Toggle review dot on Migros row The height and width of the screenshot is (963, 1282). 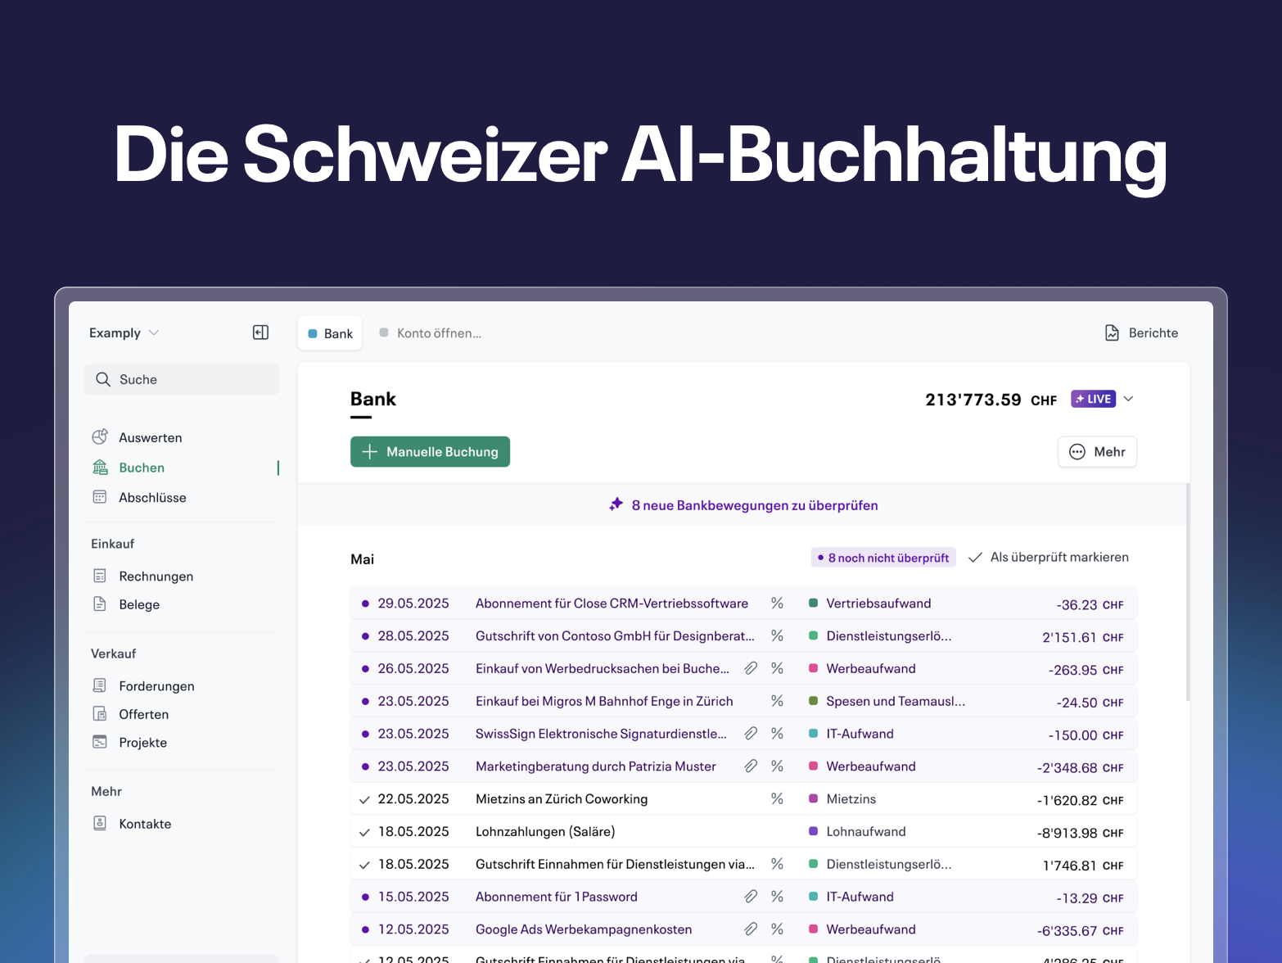[x=365, y=701]
